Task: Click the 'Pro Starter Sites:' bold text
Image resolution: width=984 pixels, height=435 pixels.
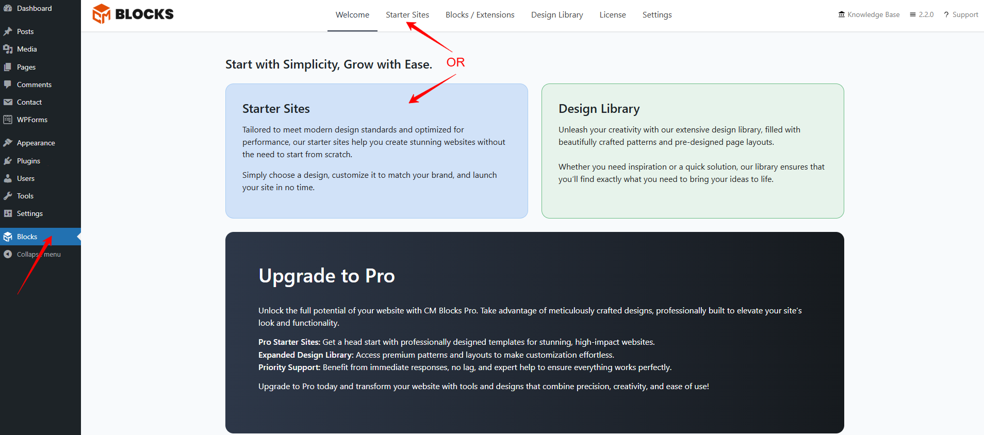Action: [289, 342]
